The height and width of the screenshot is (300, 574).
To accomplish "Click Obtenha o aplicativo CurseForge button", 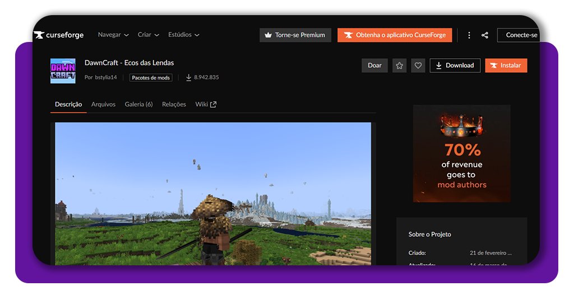I will 395,35.
